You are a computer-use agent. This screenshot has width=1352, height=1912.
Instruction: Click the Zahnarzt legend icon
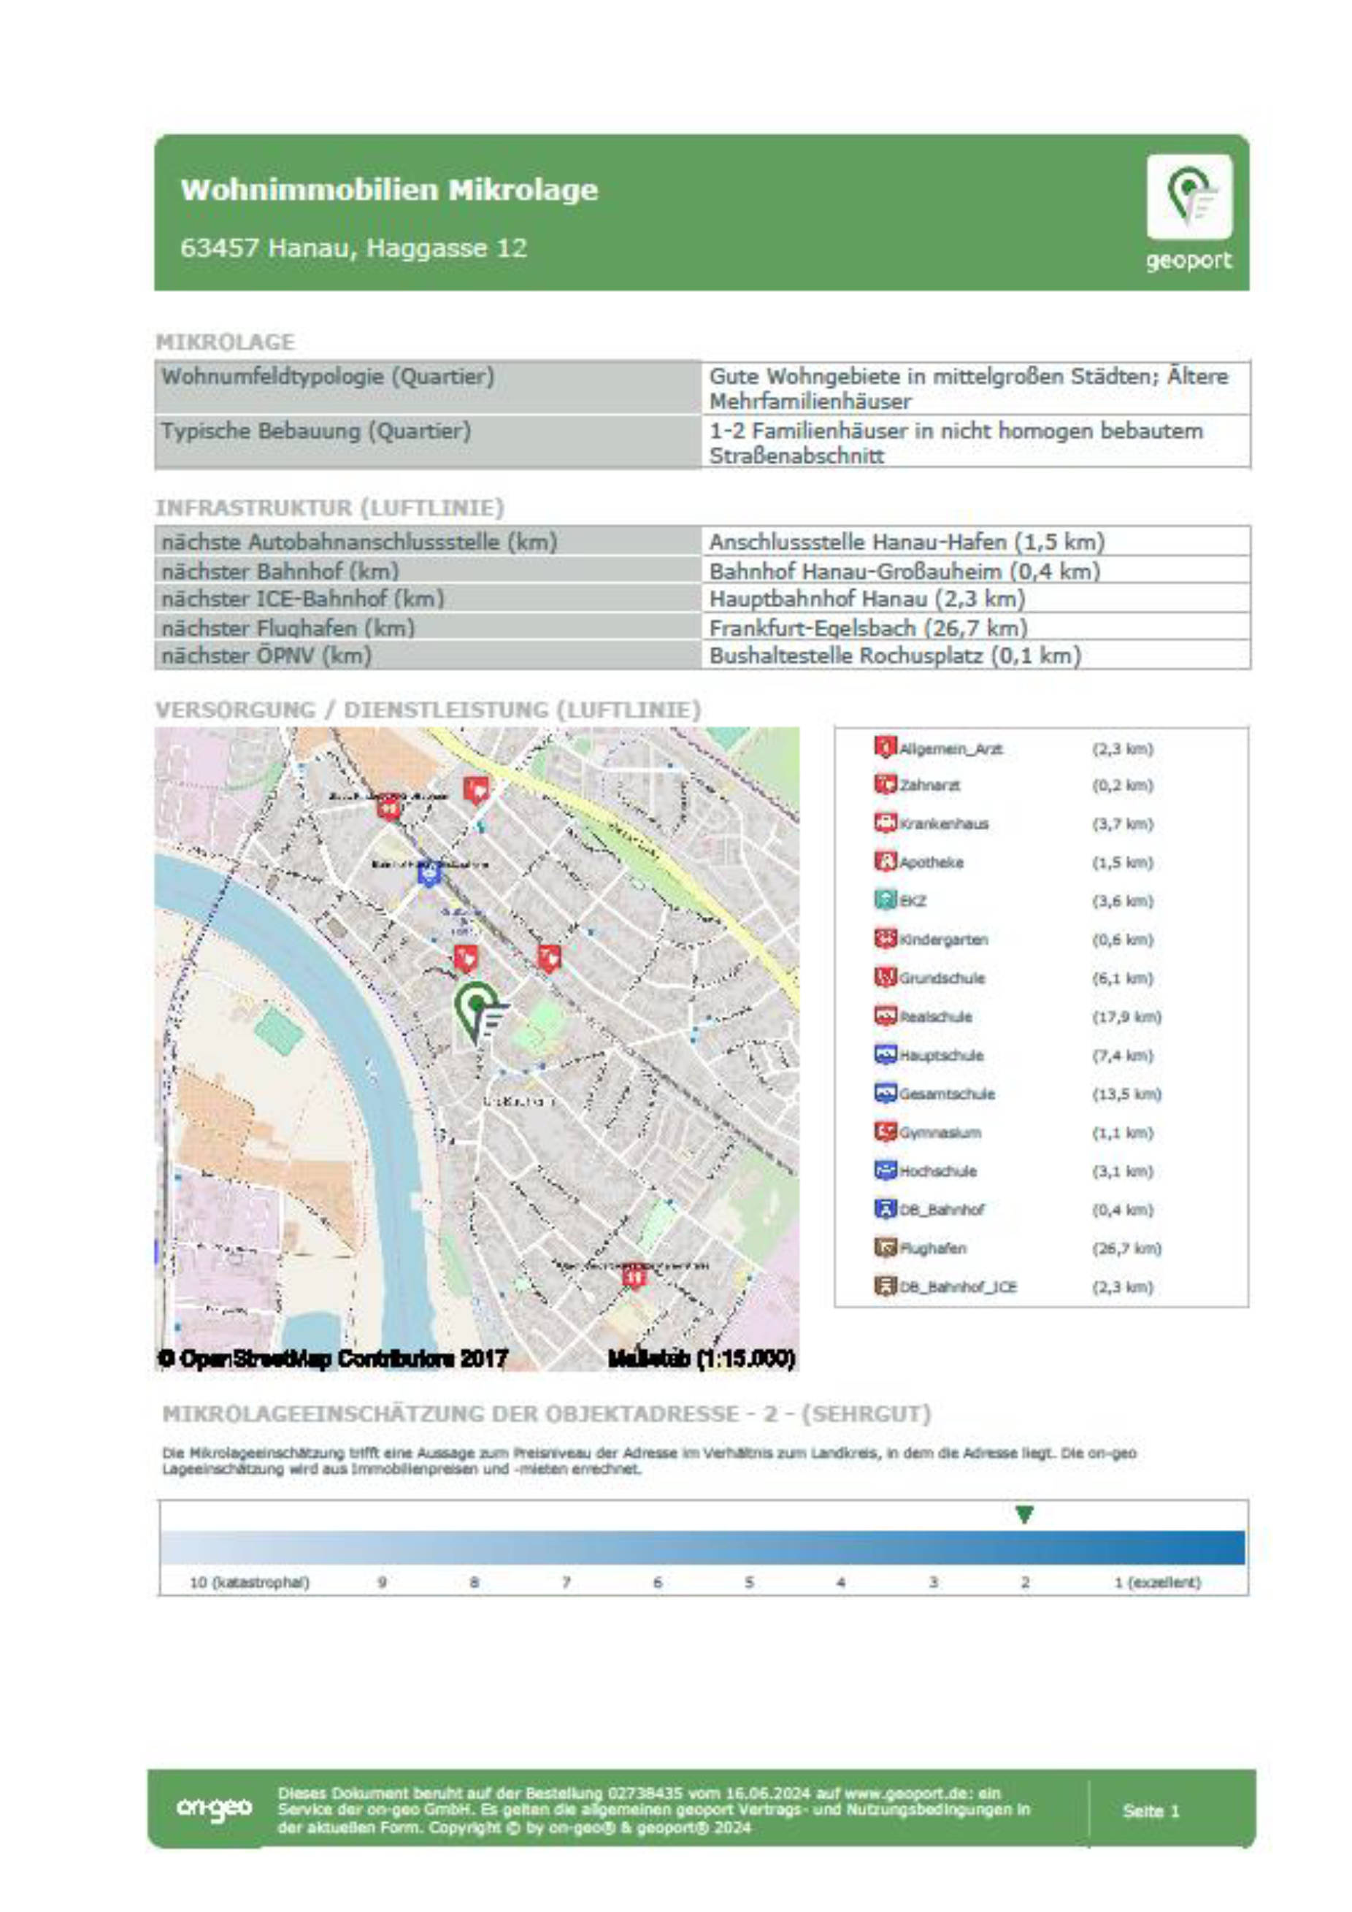[x=885, y=785]
